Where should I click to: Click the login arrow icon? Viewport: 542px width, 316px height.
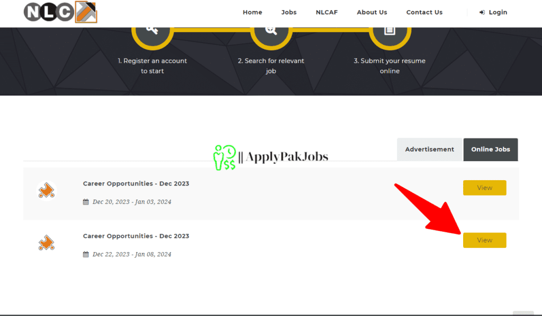coord(482,13)
